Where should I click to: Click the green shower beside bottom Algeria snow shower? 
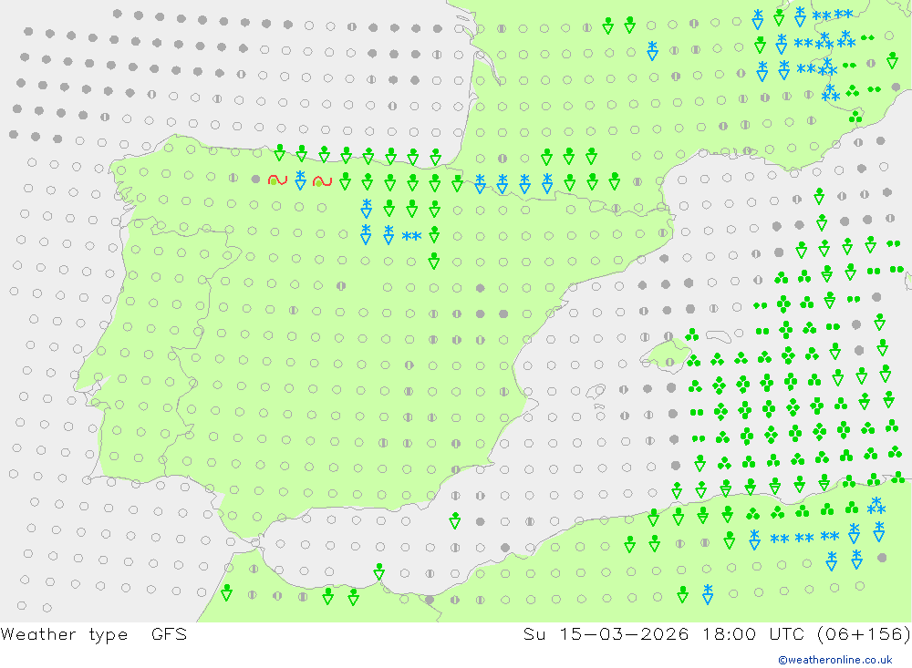click(x=683, y=594)
